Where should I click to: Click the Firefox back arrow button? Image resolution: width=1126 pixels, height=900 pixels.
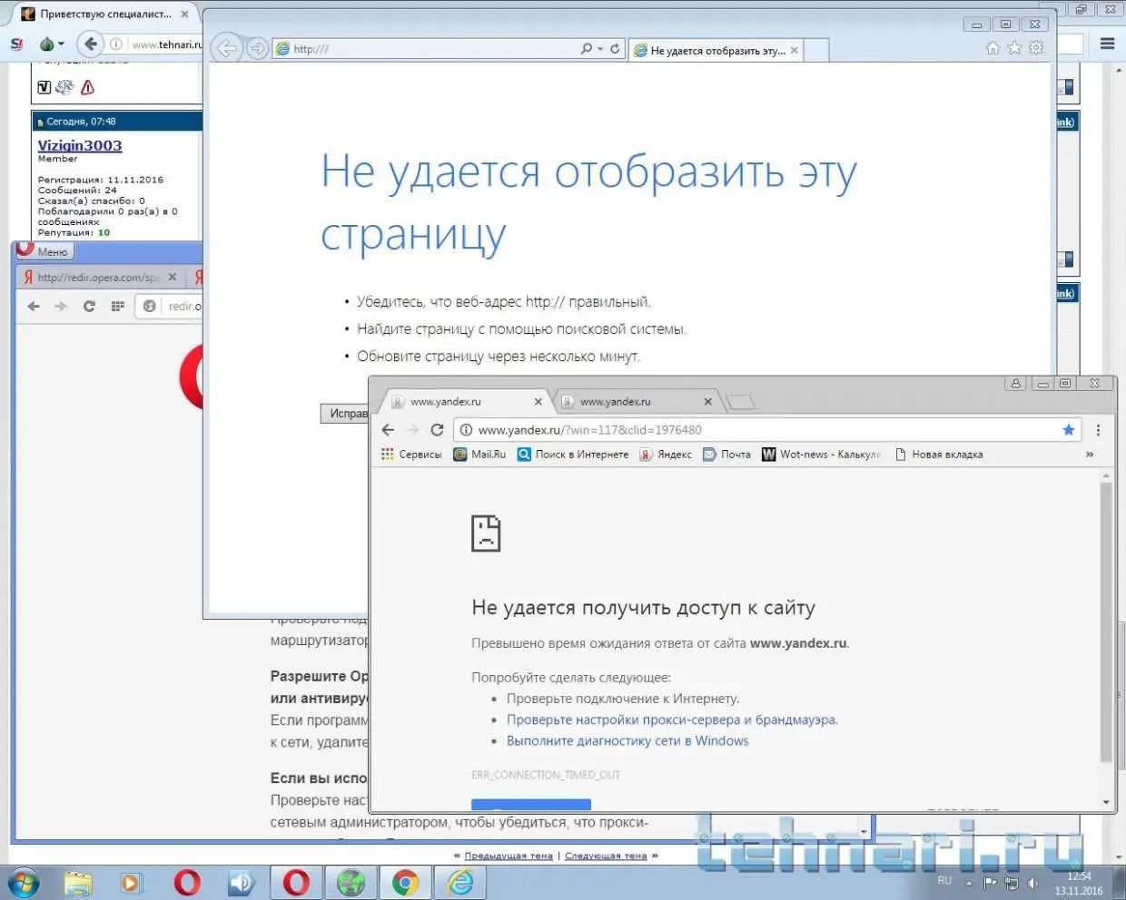pos(91,44)
